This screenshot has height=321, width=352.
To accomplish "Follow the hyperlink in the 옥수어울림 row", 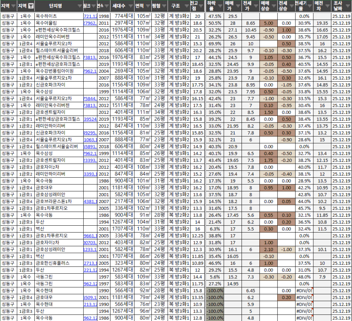I will click(90, 23).
